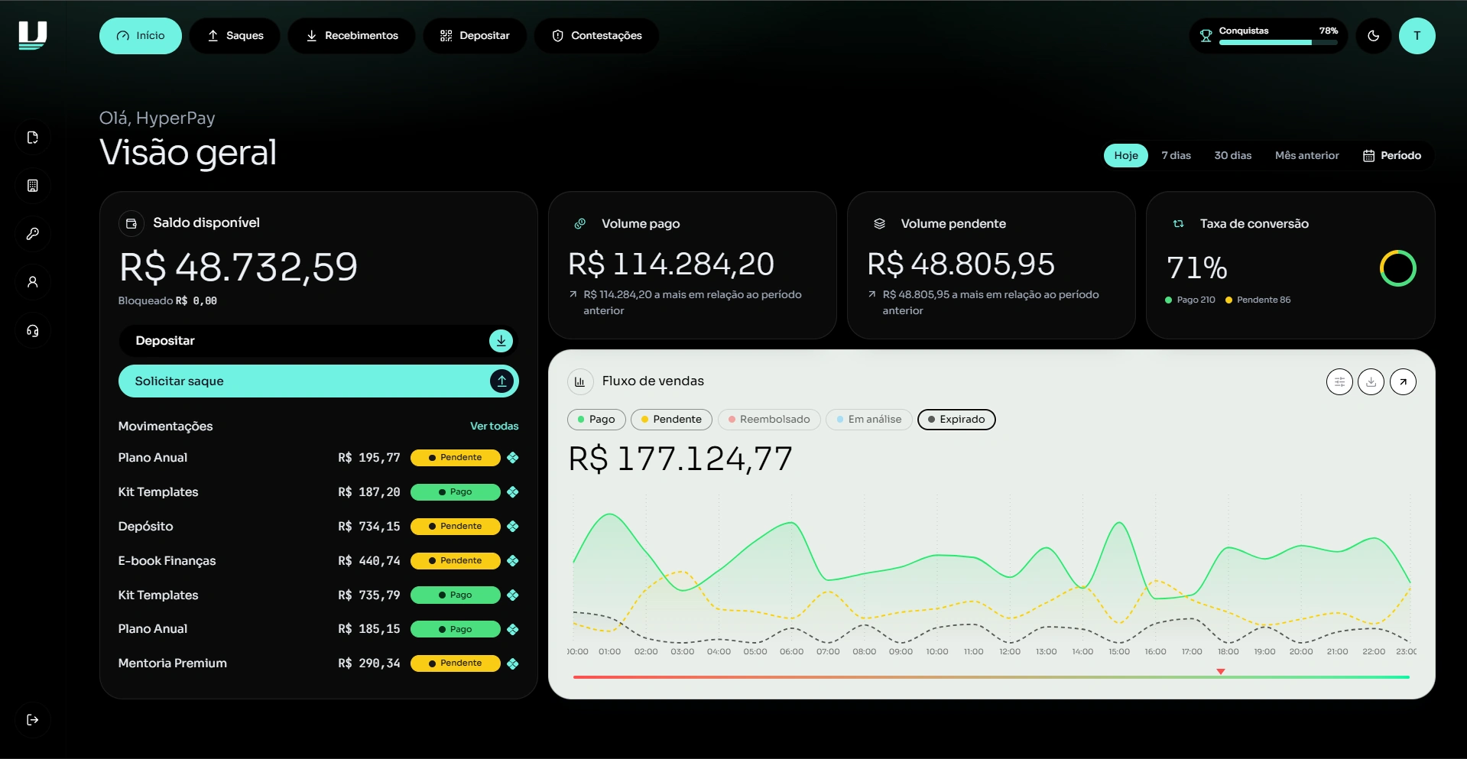Open the Período date picker
This screenshot has width=1467, height=759.
point(1392,155)
